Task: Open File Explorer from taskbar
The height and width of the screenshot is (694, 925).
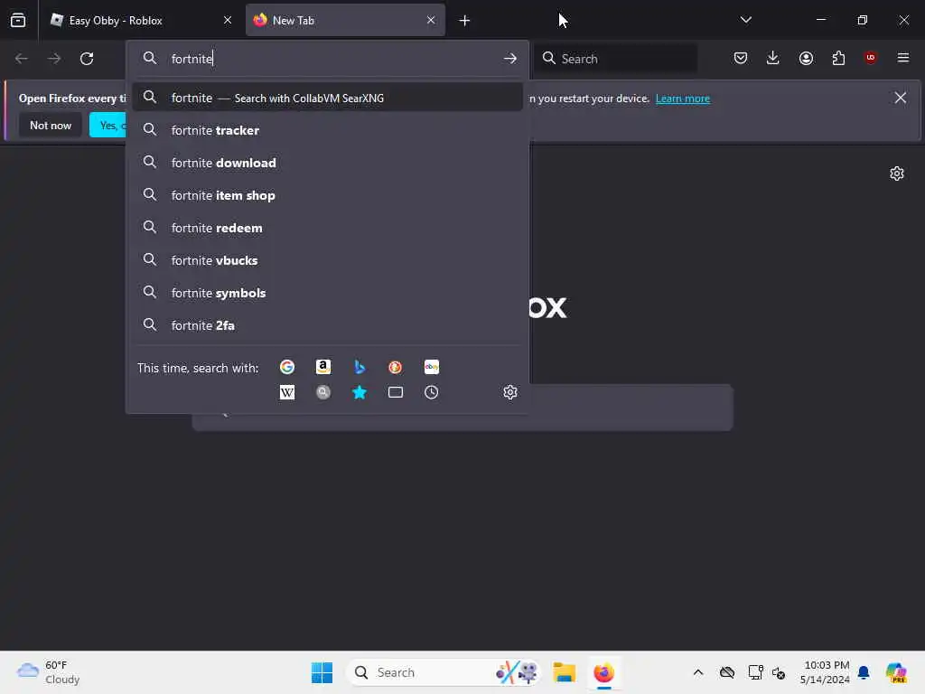Action: pyautogui.click(x=564, y=672)
